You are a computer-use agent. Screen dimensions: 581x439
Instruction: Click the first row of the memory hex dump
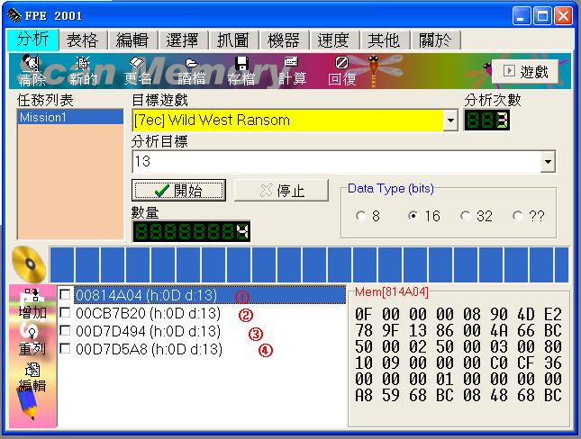pyautogui.click(x=458, y=314)
